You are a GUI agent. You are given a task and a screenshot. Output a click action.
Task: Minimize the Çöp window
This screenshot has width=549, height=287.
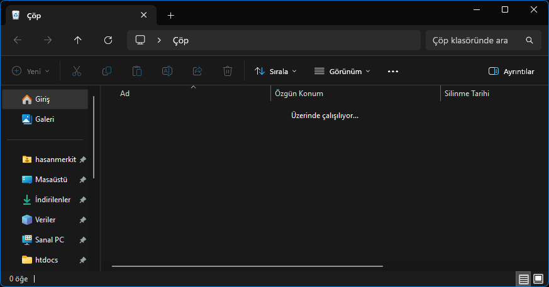(477, 10)
